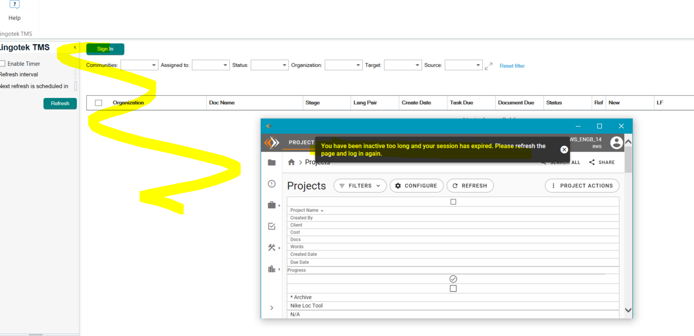This screenshot has height=336, width=694.
Task: Open the Organization filter dropdown
Action: click(x=344, y=65)
